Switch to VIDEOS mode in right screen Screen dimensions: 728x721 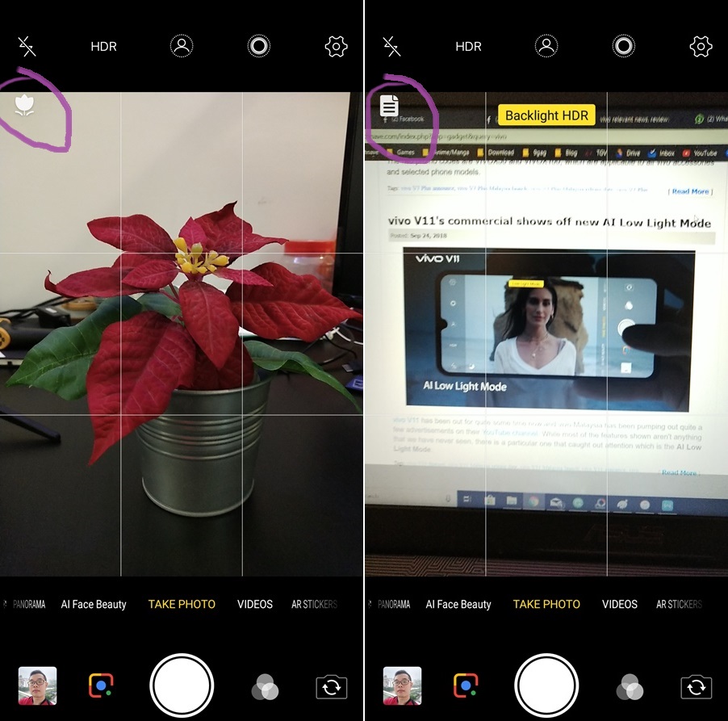[620, 604]
